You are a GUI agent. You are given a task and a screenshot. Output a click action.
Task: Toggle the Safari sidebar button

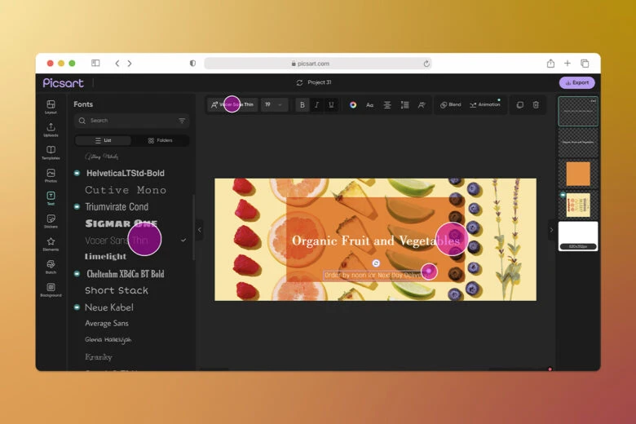(x=95, y=63)
